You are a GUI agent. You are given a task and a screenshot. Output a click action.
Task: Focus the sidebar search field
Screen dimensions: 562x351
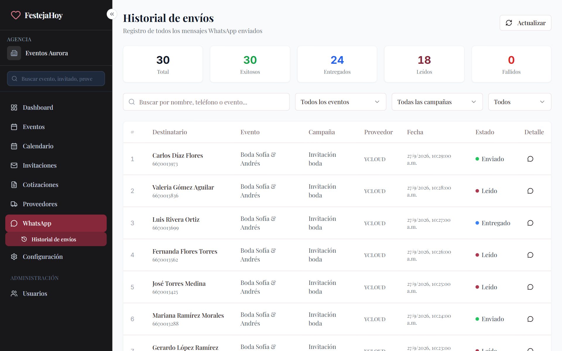pyautogui.click(x=56, y=79)
